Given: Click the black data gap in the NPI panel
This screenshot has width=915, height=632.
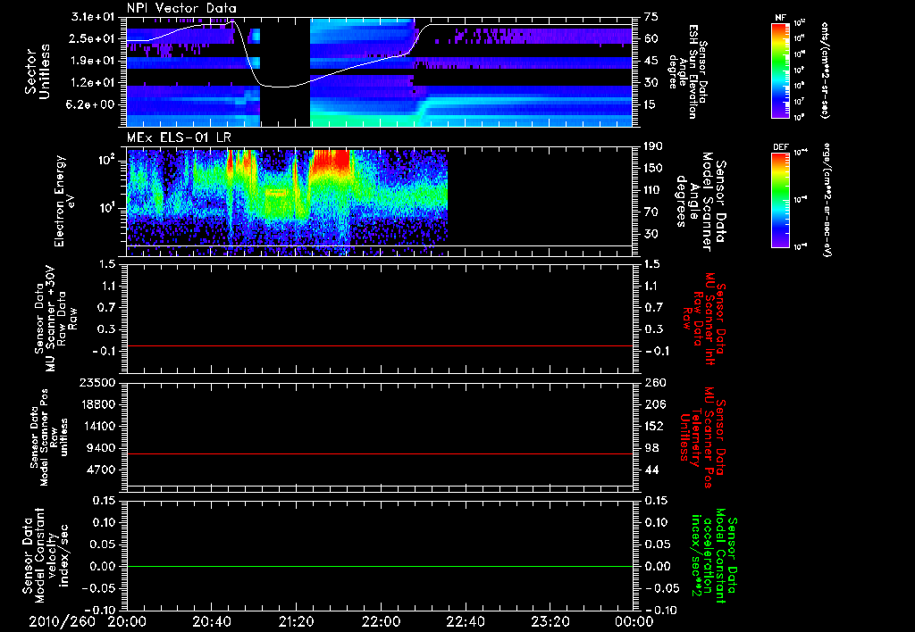Looking at the screenshot, I should (x=285, y=71).
